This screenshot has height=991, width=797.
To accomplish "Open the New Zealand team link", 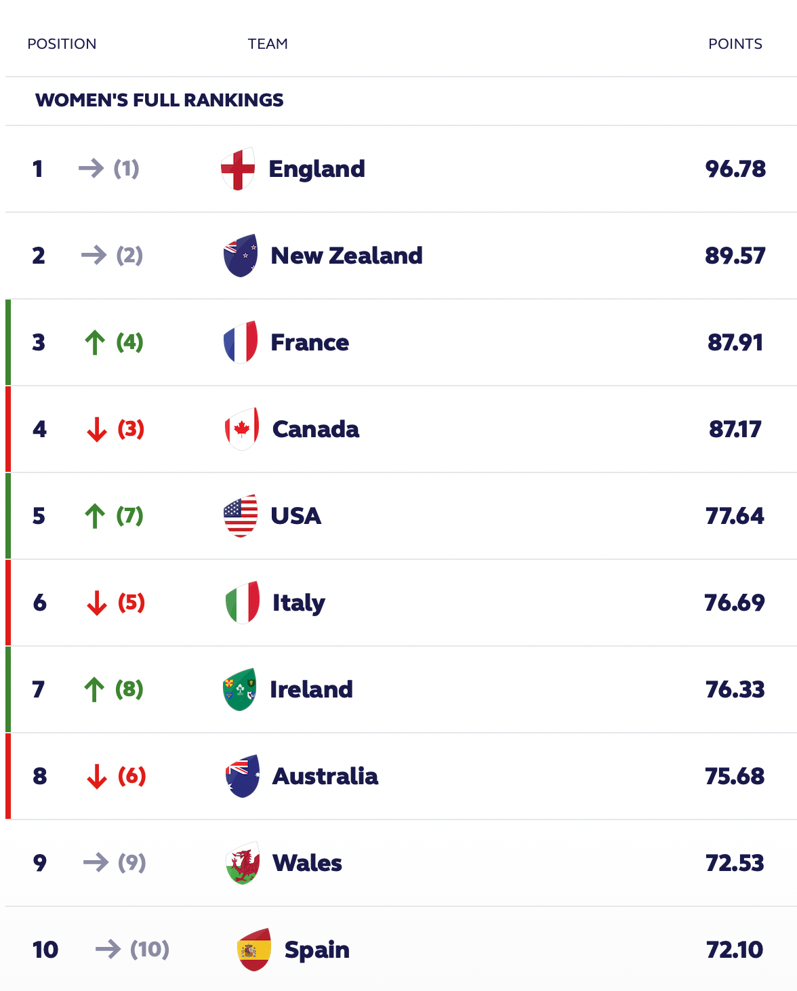I will point(346,256).
